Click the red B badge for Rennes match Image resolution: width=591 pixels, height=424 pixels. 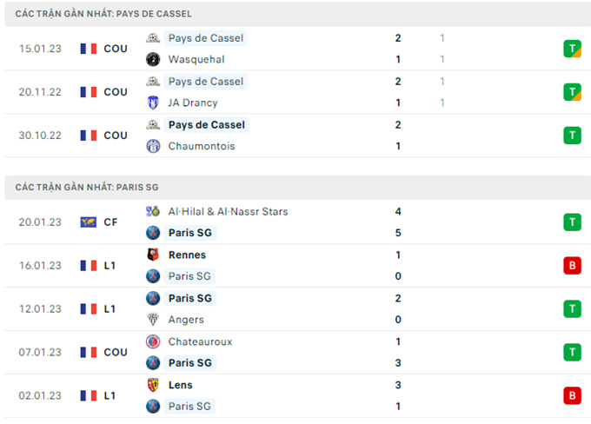click(x=572, y=266)
